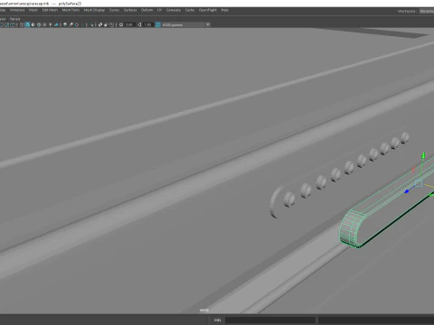The height and width of the screenshot is (325, 434).
Task: Click the persp camera label in the viewport
Action: (x=204, y=310)
